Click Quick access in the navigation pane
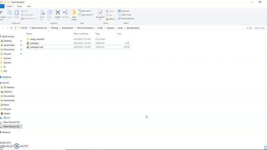The width and height of the screenshot is (267, 150). coord(8,37)
